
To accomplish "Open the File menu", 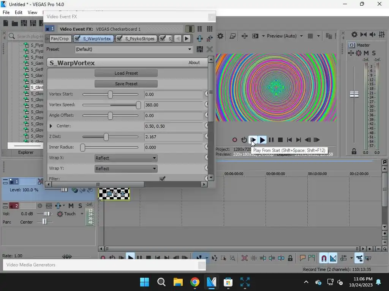I will pyautogui.click(x=6, y=13).
